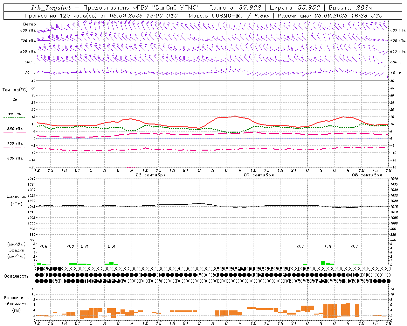407x326 pixels.
Task: Click the (гПа) unit label under Давление
Action: point(17,204)
